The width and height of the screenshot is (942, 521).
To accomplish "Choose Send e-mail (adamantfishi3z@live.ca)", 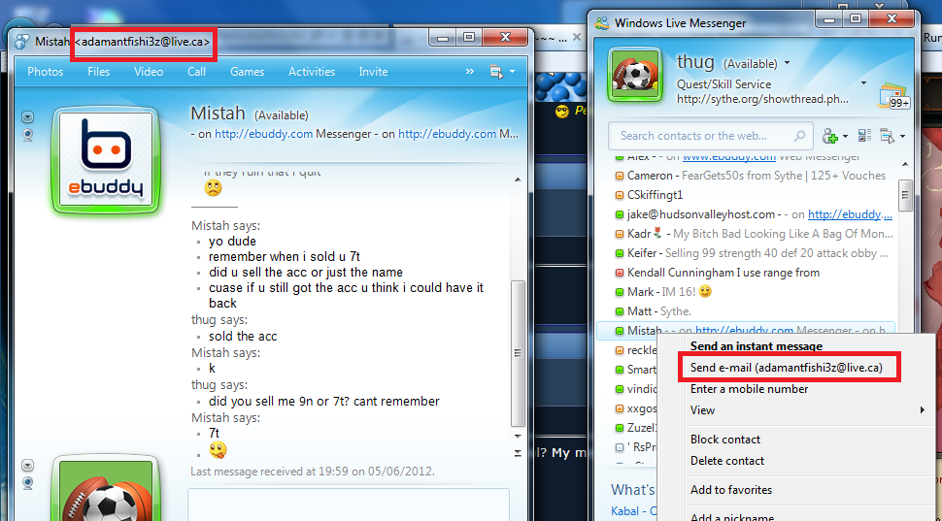I will point(787,368).
